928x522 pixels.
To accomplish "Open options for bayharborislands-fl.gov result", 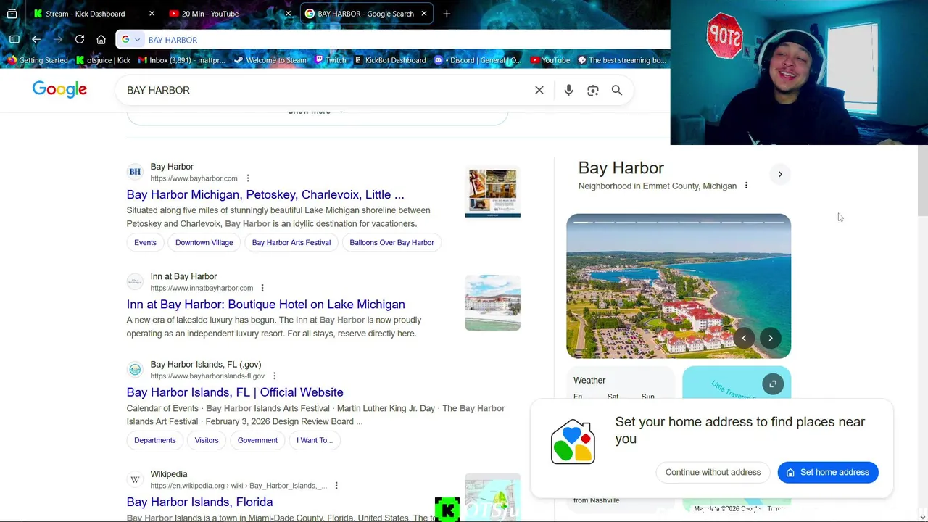I will tap(274, 376).
